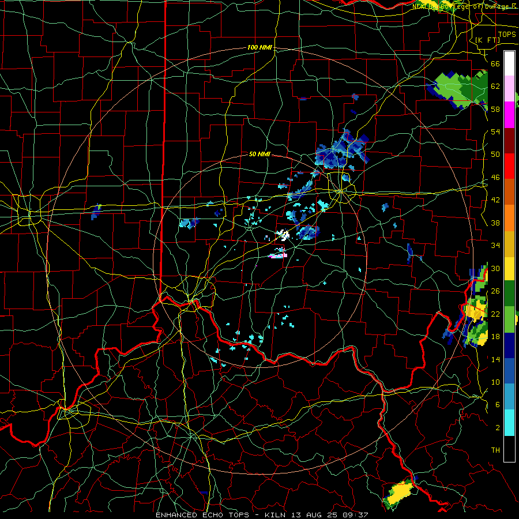The width and height of the screenshot is (519, 519).
Task: Click the light pink legend swatch
Action: pos(509,89)
